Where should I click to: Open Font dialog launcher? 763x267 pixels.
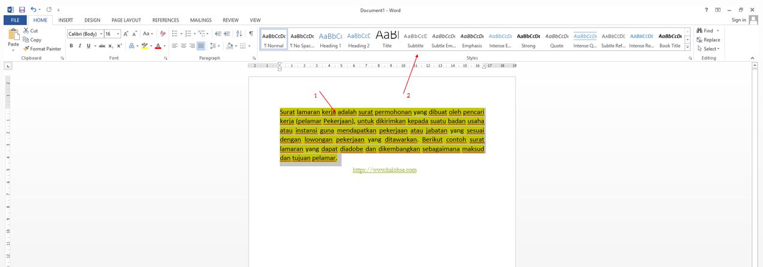[165, 58]
